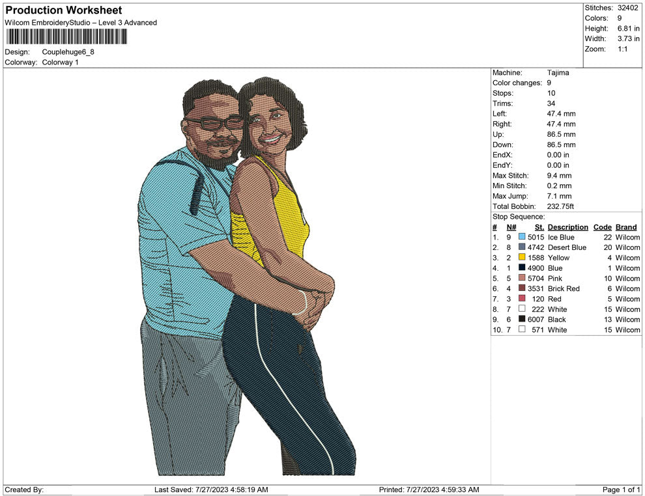Select the Pink 5704 thread swatch
This screenshot has width=645, height=496.
point(521,278)
